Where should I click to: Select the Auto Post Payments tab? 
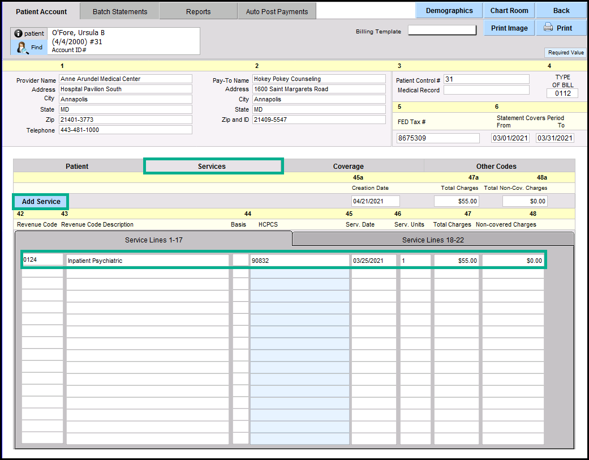[277, 11]
